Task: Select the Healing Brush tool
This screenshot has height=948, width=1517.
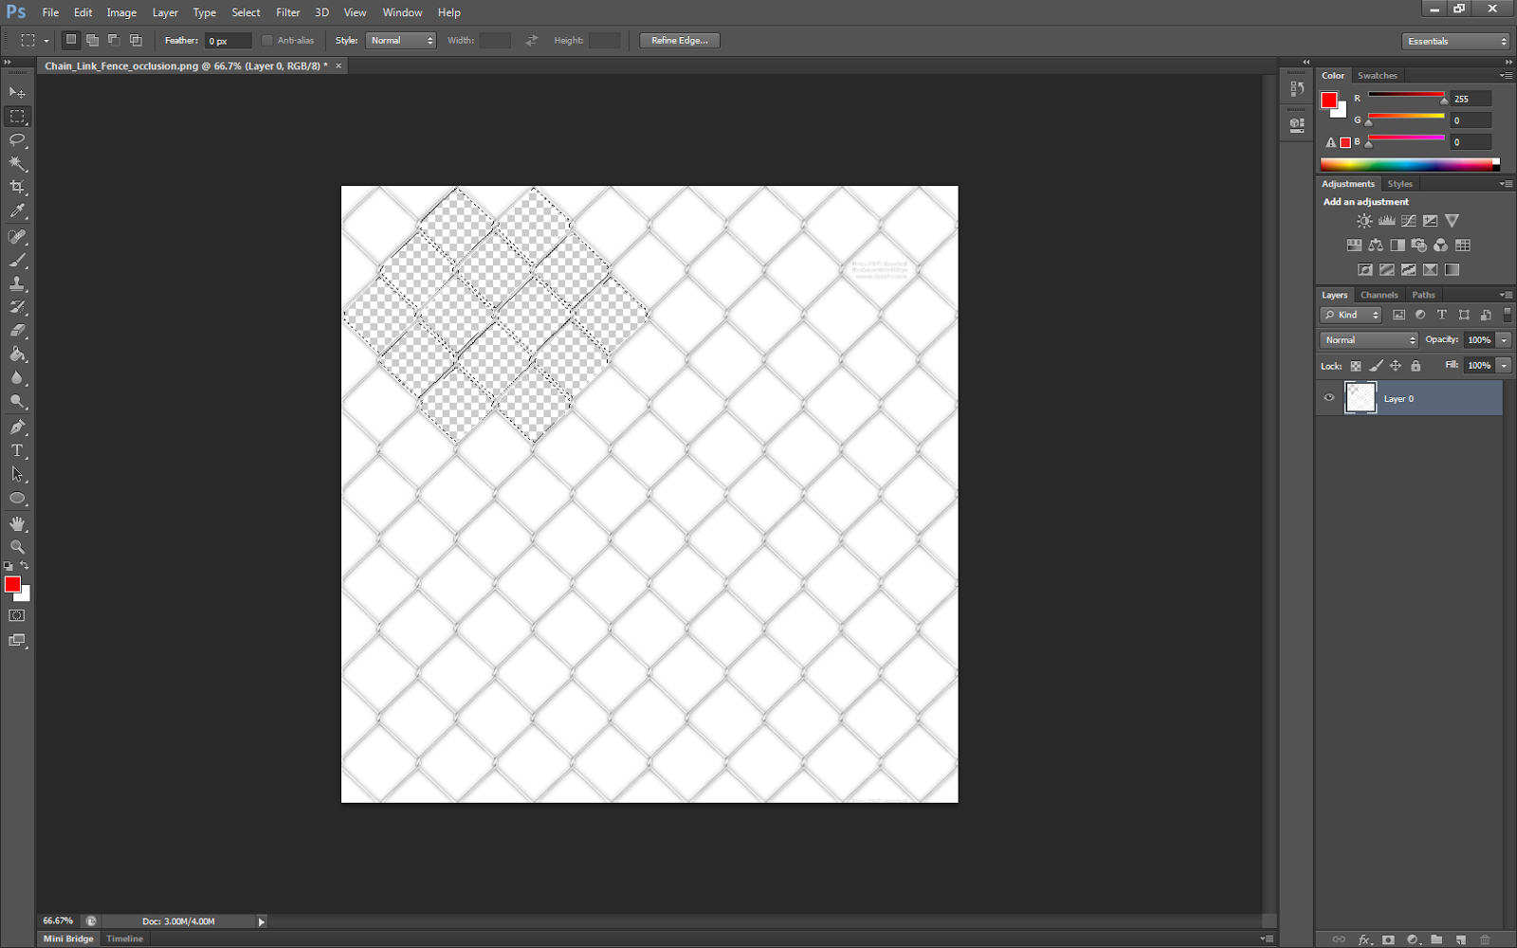Action: point(17,235)
